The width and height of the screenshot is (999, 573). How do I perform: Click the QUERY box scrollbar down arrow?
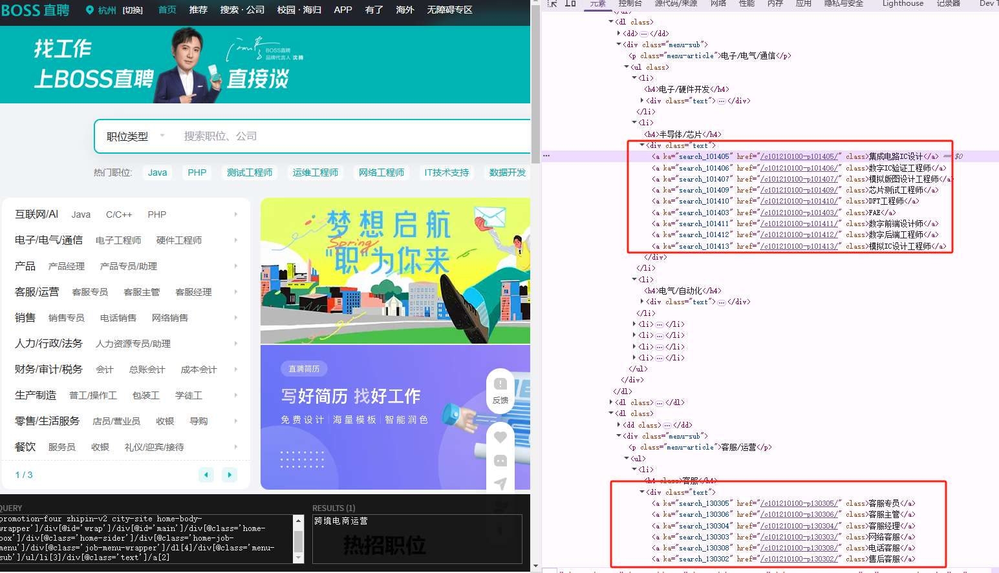tap(298, 557)
